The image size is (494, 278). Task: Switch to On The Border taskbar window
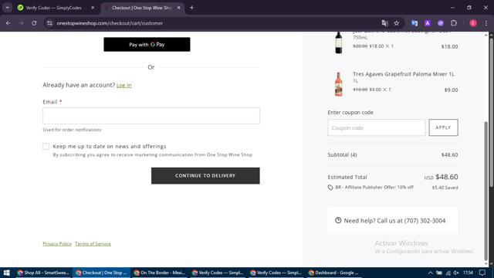click(x=159, y=273)
